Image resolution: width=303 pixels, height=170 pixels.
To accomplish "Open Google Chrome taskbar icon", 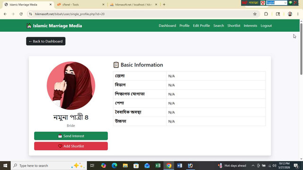I will tap(169, 166).
